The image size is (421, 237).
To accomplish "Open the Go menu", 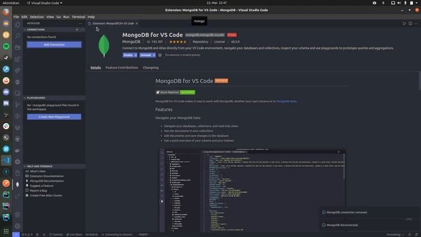I will click(59, 16).
